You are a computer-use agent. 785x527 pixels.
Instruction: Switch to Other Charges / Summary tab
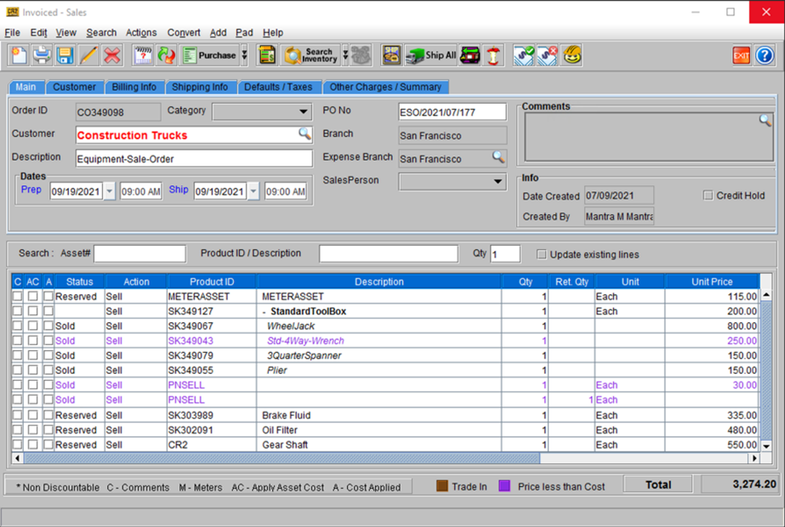[385, 87]
